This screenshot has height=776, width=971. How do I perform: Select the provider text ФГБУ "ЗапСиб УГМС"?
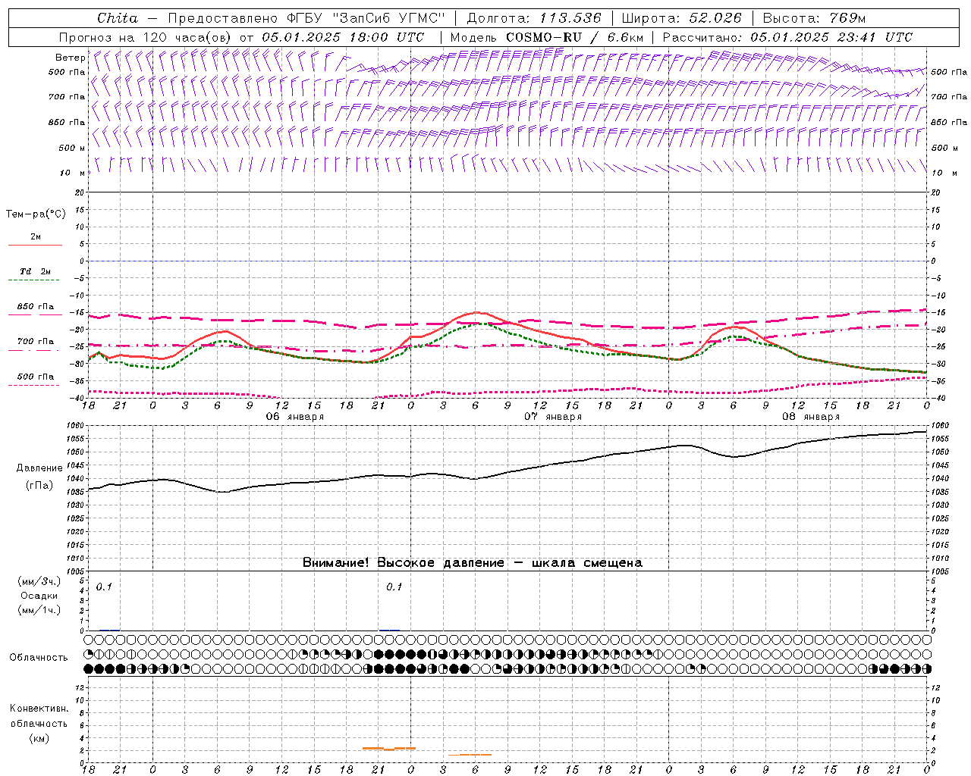(x=367, y=18)
